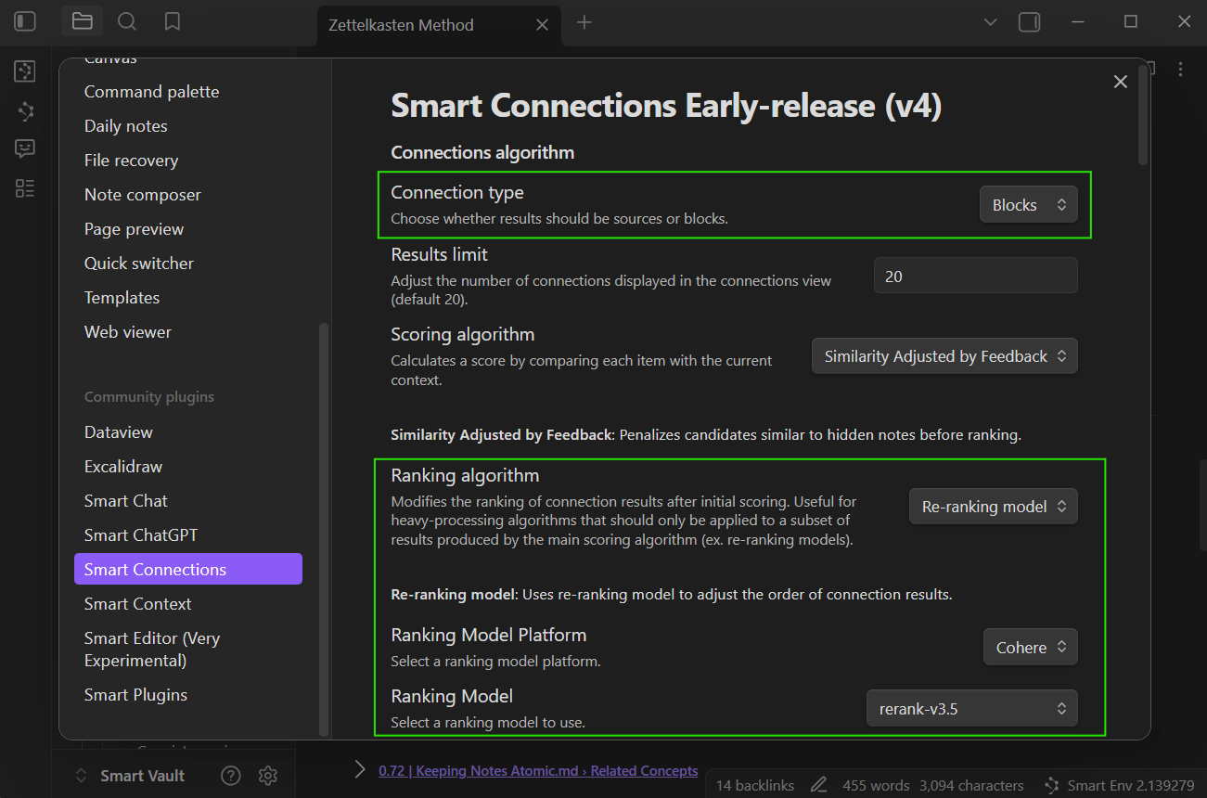
Task: Open the Scoring algorithm dropdown
Action: [944, 356]
